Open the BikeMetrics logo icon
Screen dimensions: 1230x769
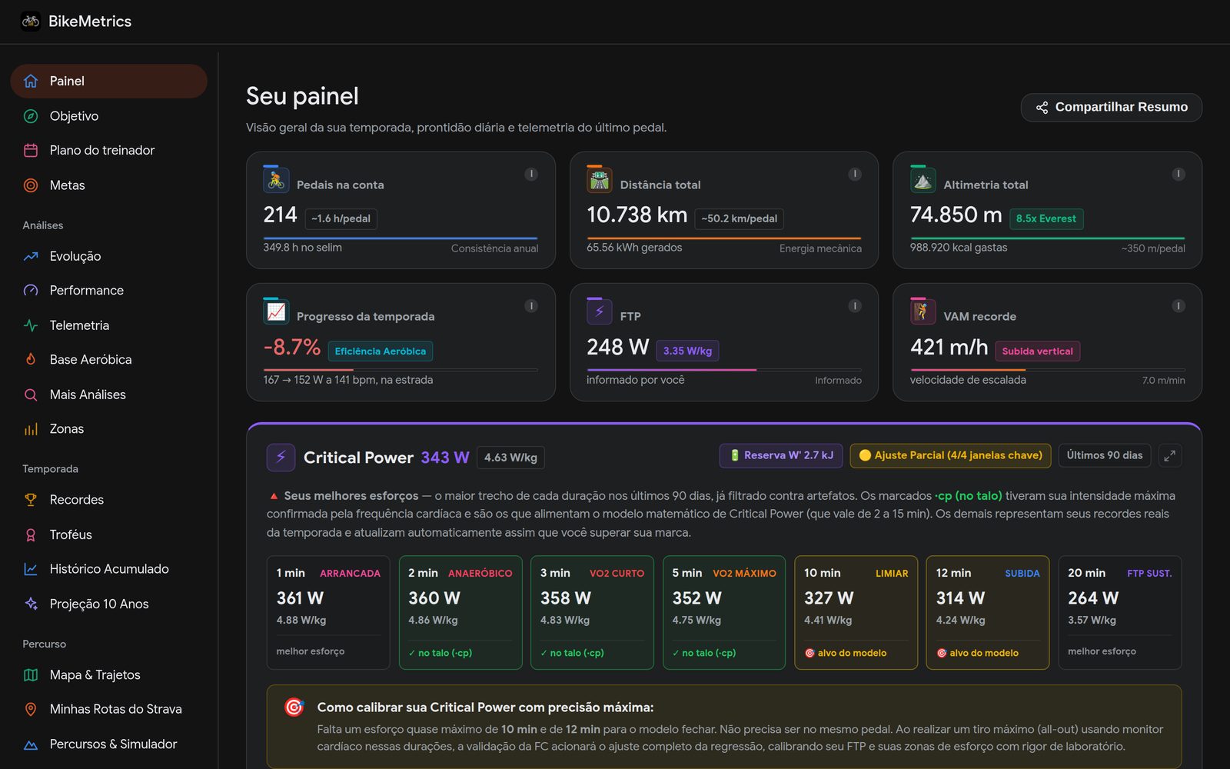[x=31, y=22]
